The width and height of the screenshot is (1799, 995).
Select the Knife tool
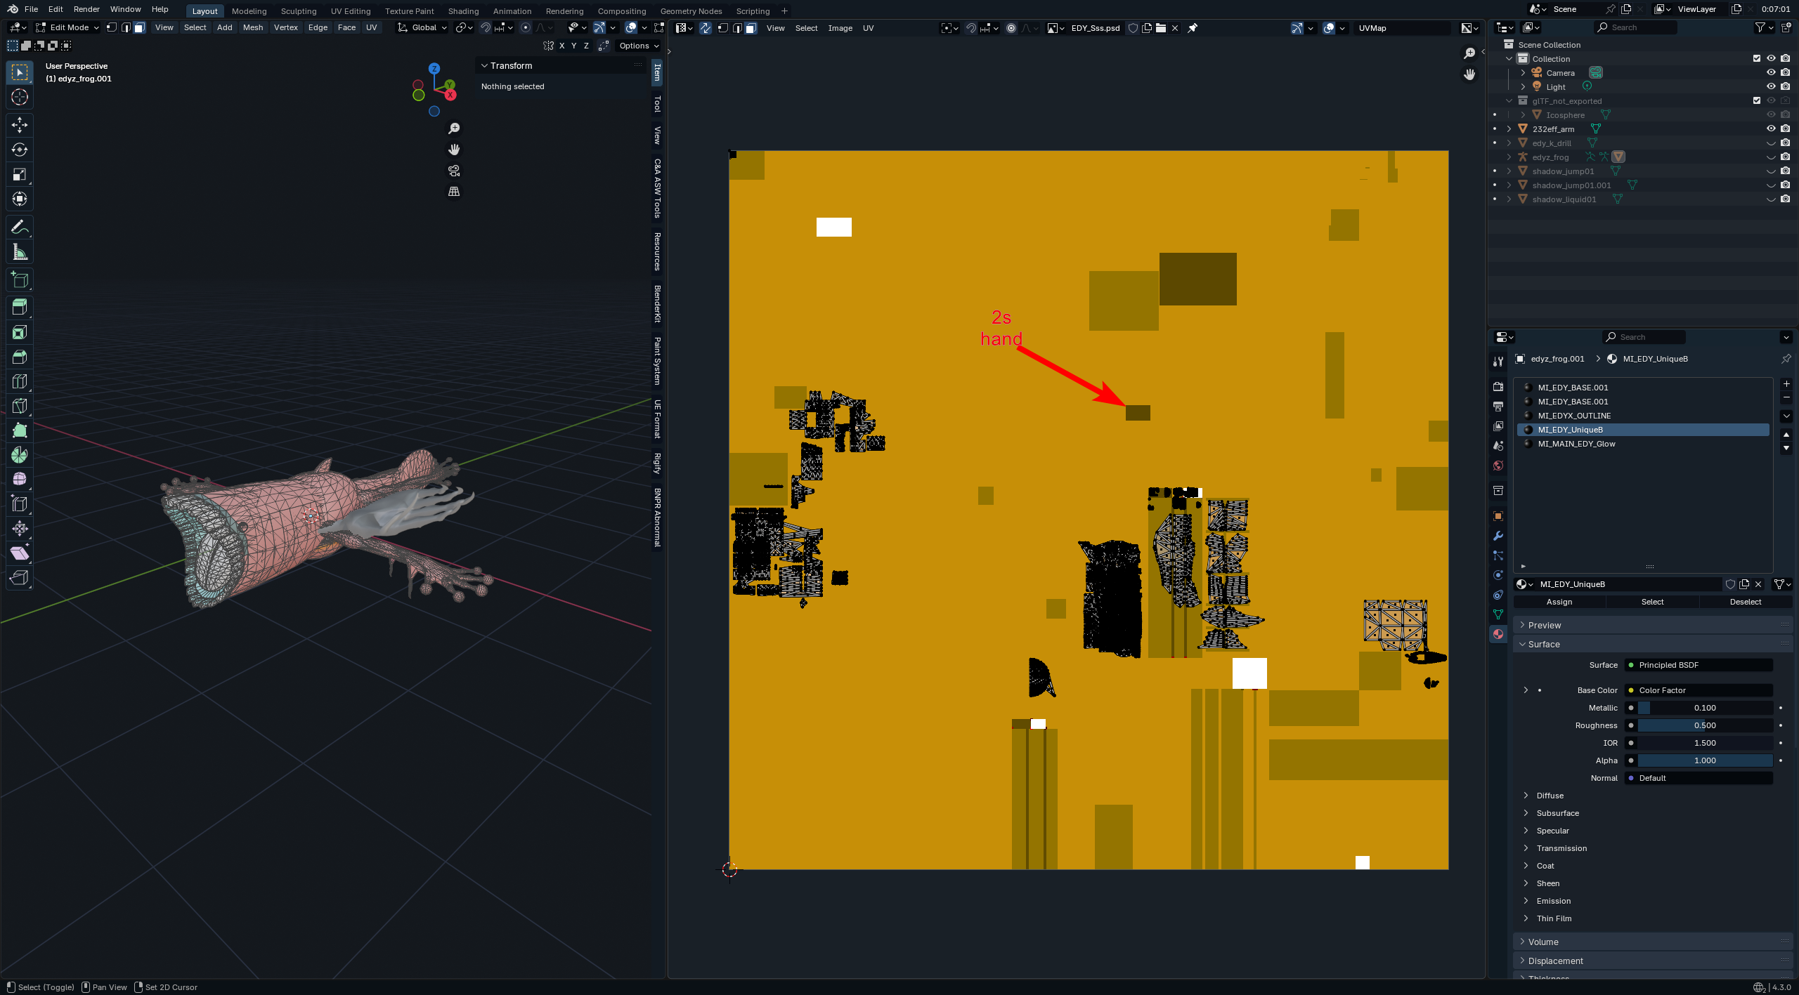20,406
